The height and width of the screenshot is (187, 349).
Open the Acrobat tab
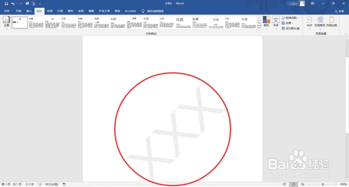pyautogui.click(x=131, y=11)
